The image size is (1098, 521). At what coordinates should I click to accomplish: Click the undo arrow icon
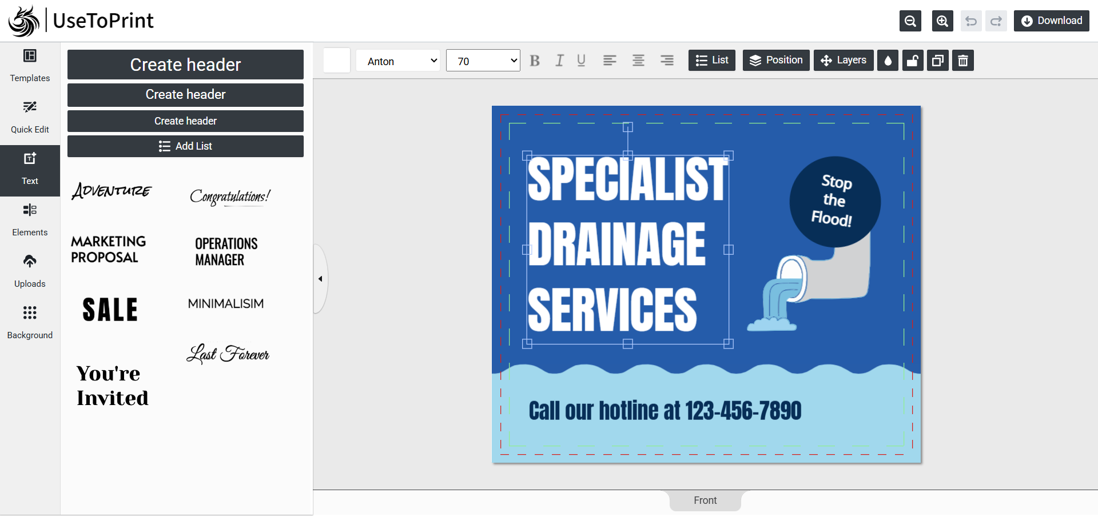coord(970,21)
